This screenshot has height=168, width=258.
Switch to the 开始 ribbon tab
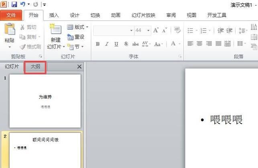coord(34,15)
